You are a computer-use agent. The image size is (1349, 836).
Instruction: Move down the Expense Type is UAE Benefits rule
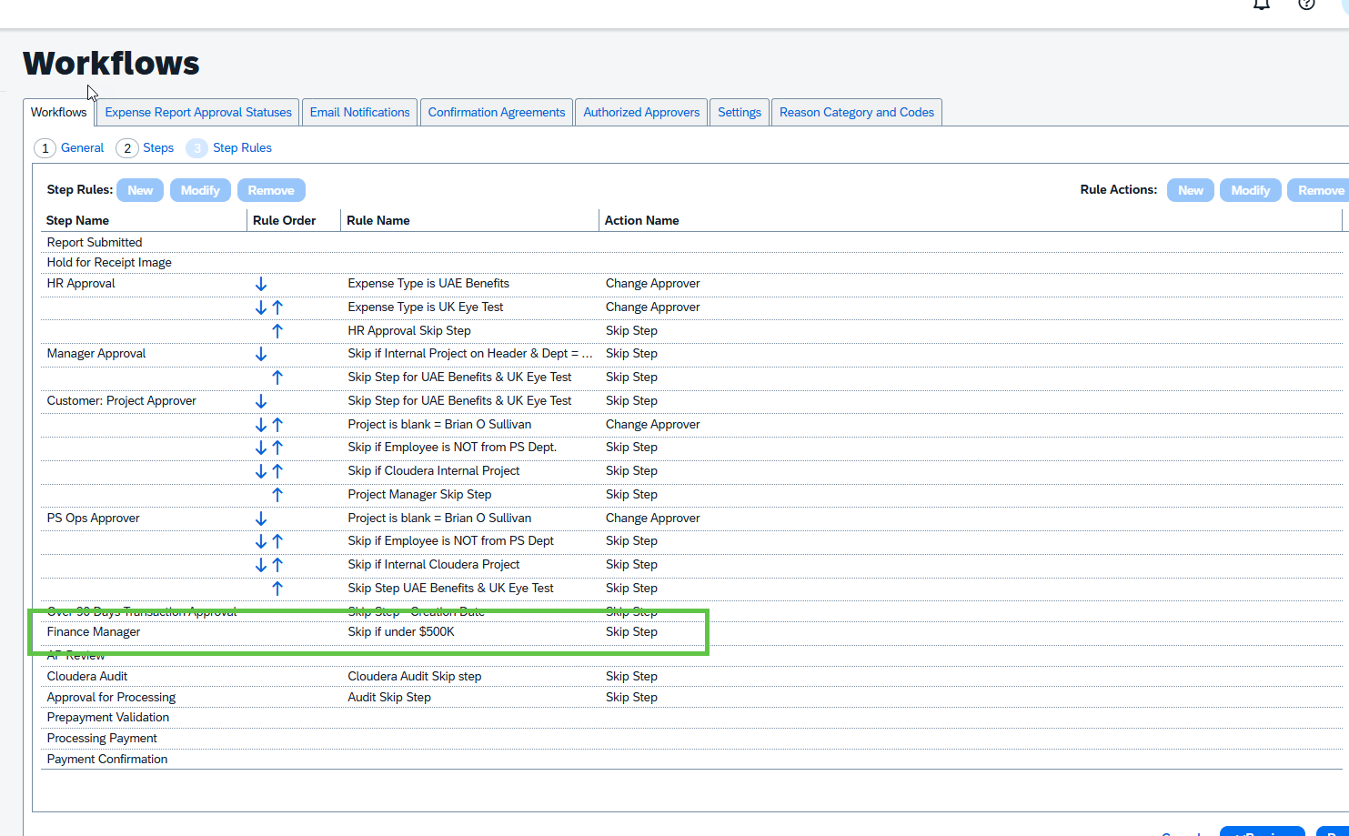(x=261, y=285)
